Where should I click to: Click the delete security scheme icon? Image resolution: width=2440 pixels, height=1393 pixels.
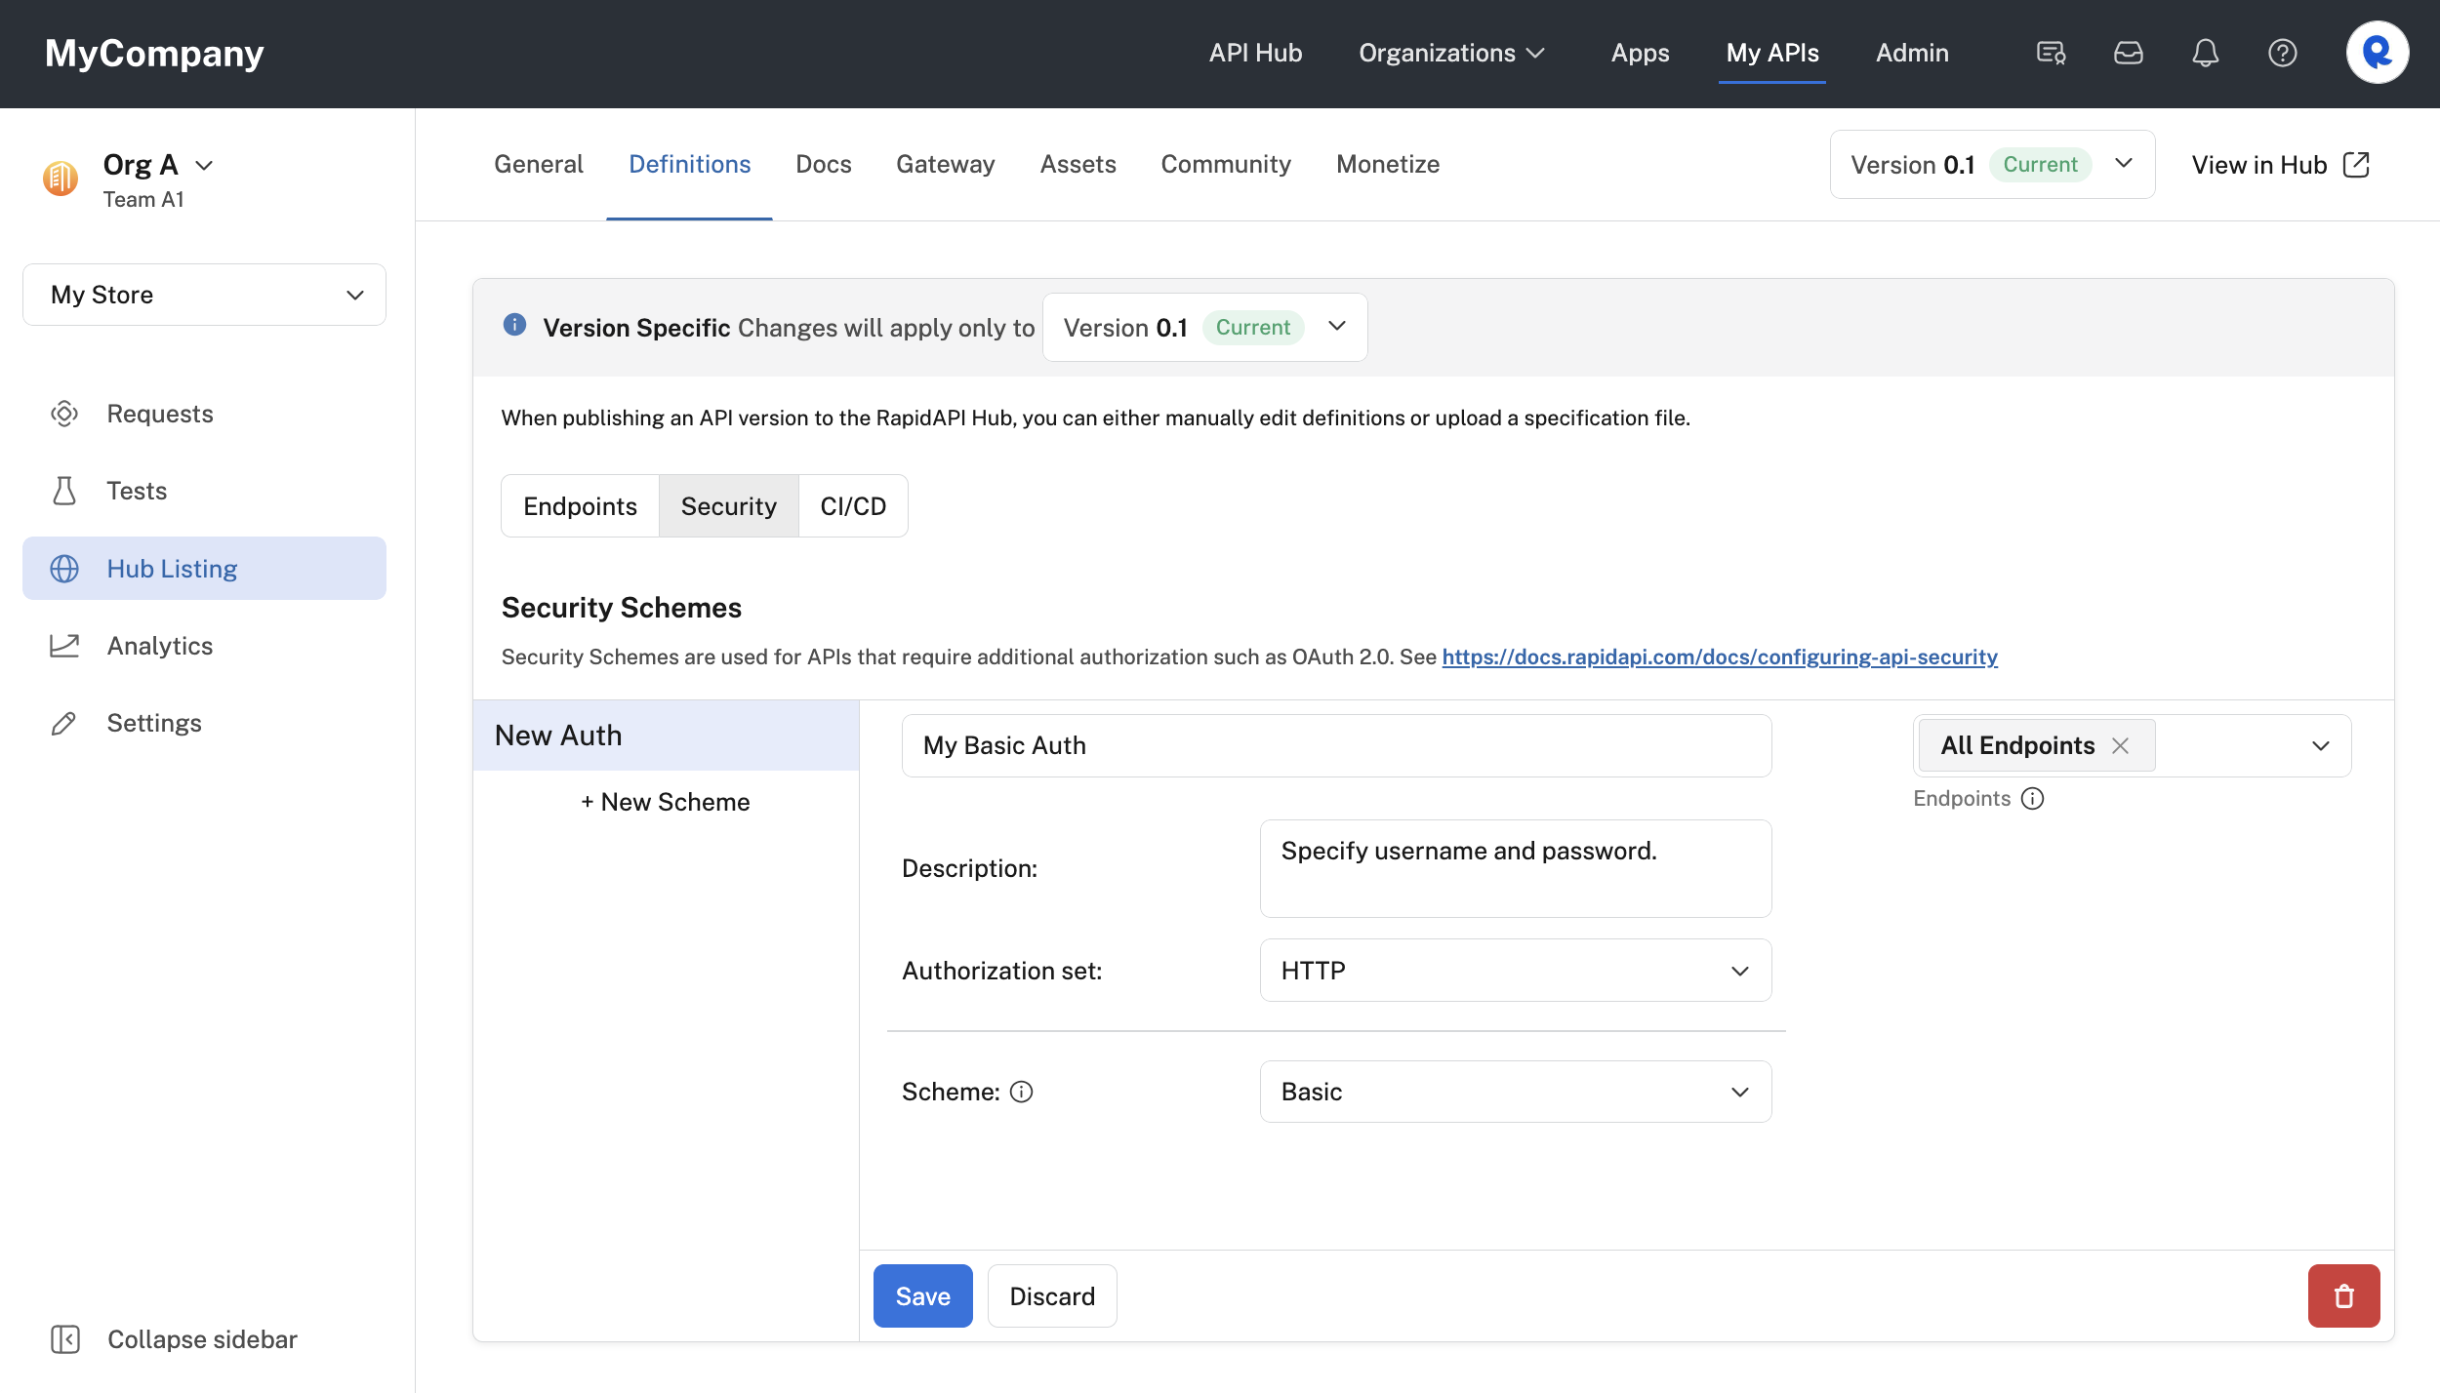[x=2342, y=1294]
